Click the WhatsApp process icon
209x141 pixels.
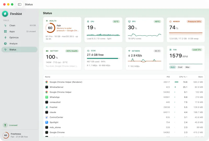pyautogui.click(x=47, y=97)
